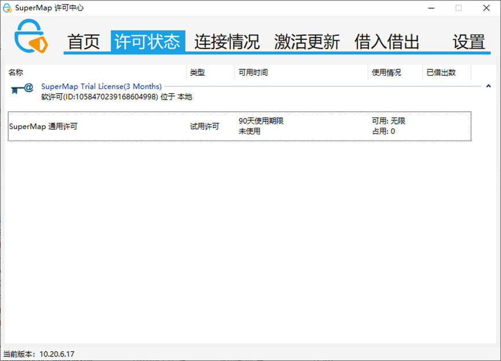Click the 软许可 ID text line
501x361 pixels.
coord(116,97)
